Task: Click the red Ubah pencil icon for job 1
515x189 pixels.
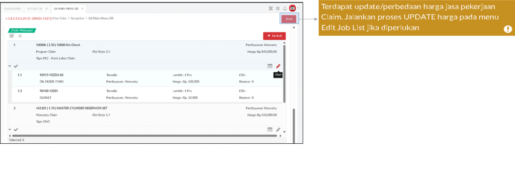Action: [x=278, y=66]
